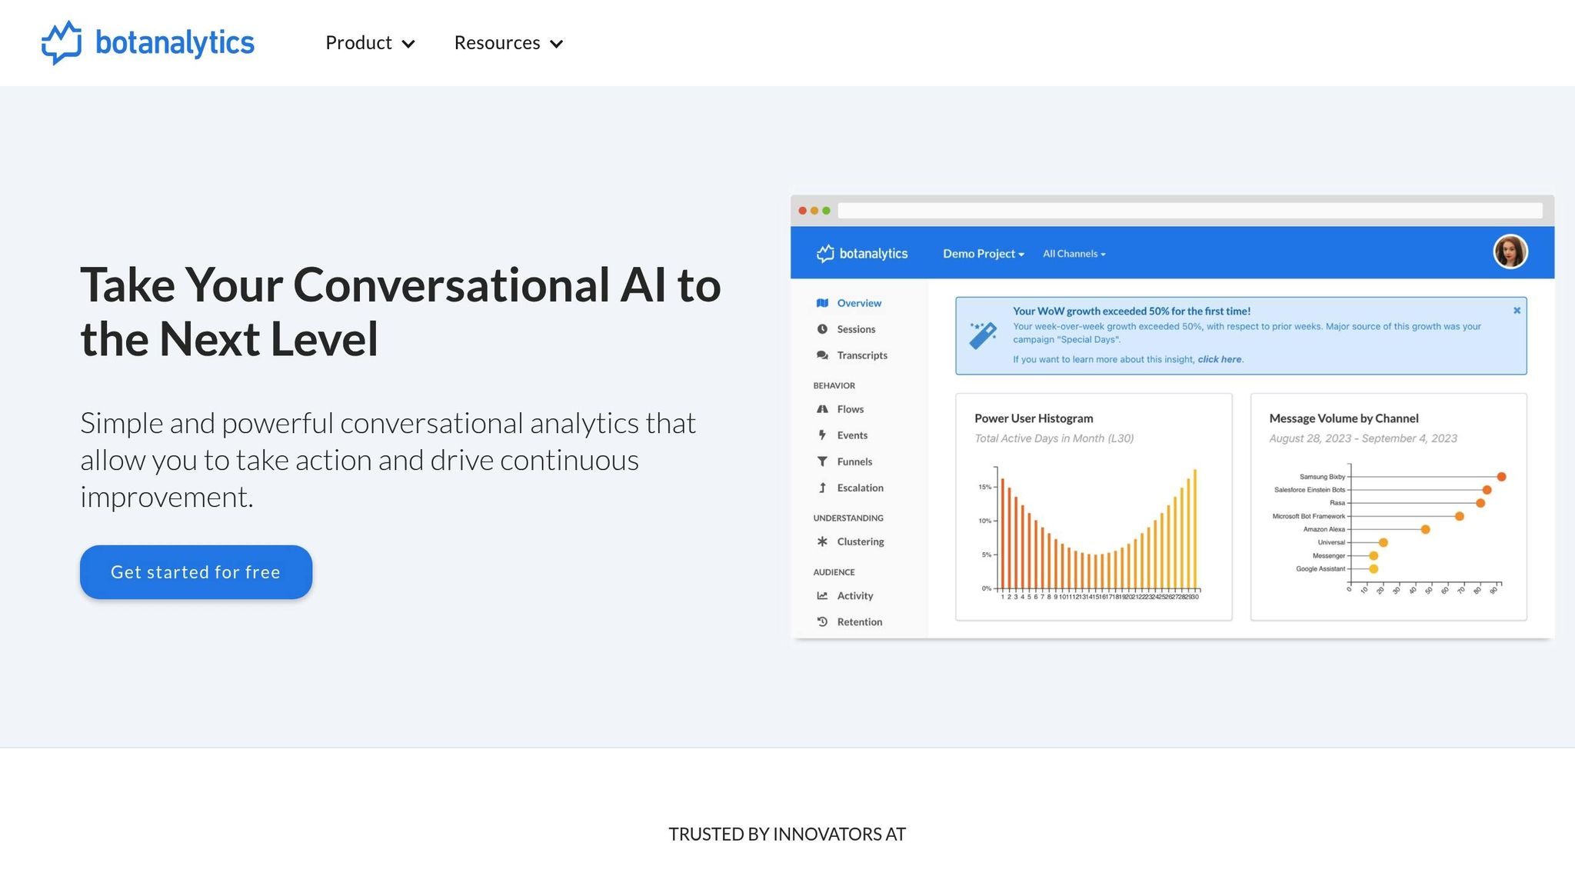1575x886 pixels.
Task: Click the Clustering asterisk icon
Action: (x=822, y=541)
